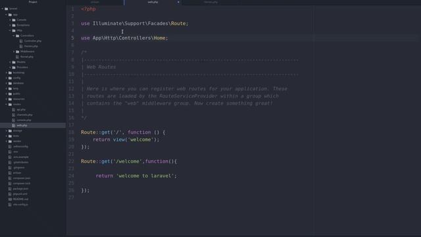
Task: Click the Controller.php file icon
Action: pos(21,41)
